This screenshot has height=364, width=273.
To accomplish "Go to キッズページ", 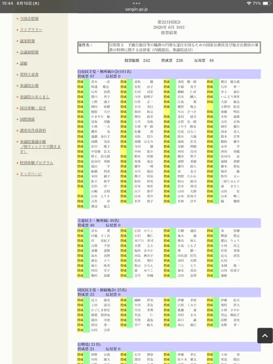I will click(31, 174).
